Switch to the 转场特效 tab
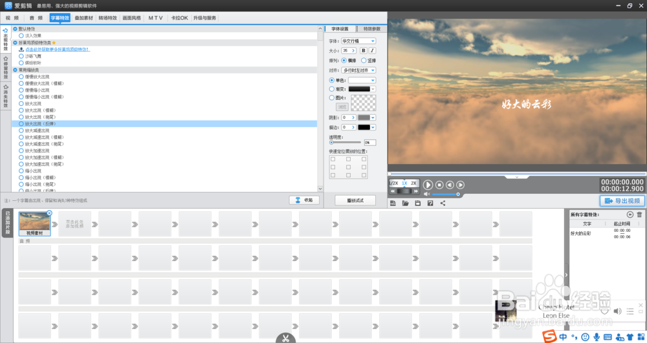Viewport: 647px width, 343px height. [107, 17]
